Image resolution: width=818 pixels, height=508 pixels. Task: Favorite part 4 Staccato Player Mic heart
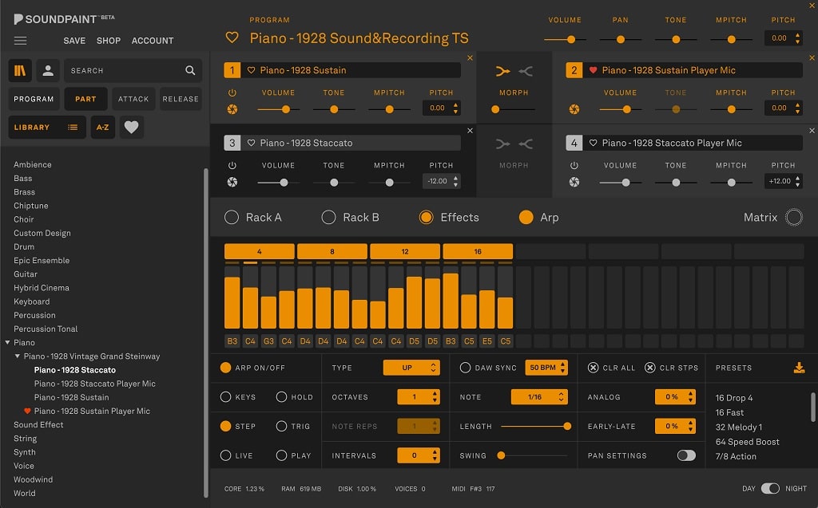pos(594,143)
